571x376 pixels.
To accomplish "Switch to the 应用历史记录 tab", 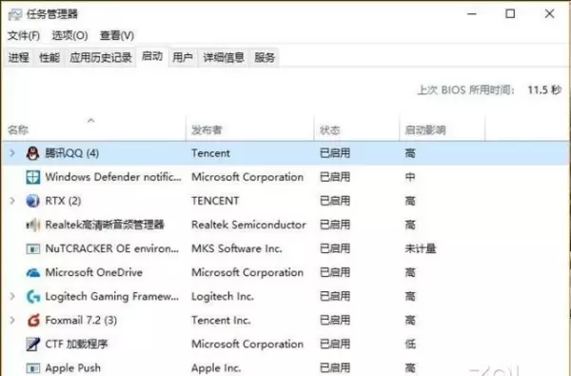I will click(x=101, y=57).
